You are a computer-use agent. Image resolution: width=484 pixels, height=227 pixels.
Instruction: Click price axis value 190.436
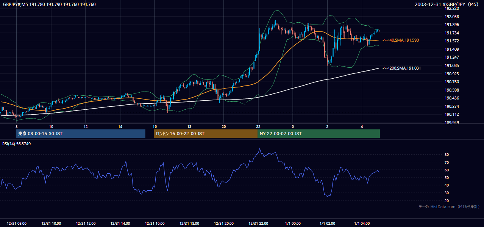click(452, 98)
